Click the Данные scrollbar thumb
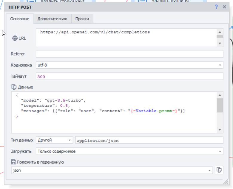 (x=220, y=105)
